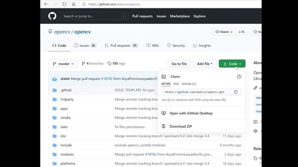Open browser home page icon
The height and width of the screenshot is (167, 298).
(74, 4)
